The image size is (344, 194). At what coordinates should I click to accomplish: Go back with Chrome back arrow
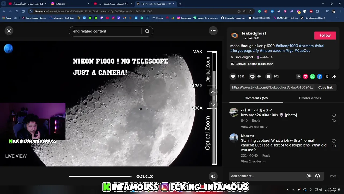point(4,11)
